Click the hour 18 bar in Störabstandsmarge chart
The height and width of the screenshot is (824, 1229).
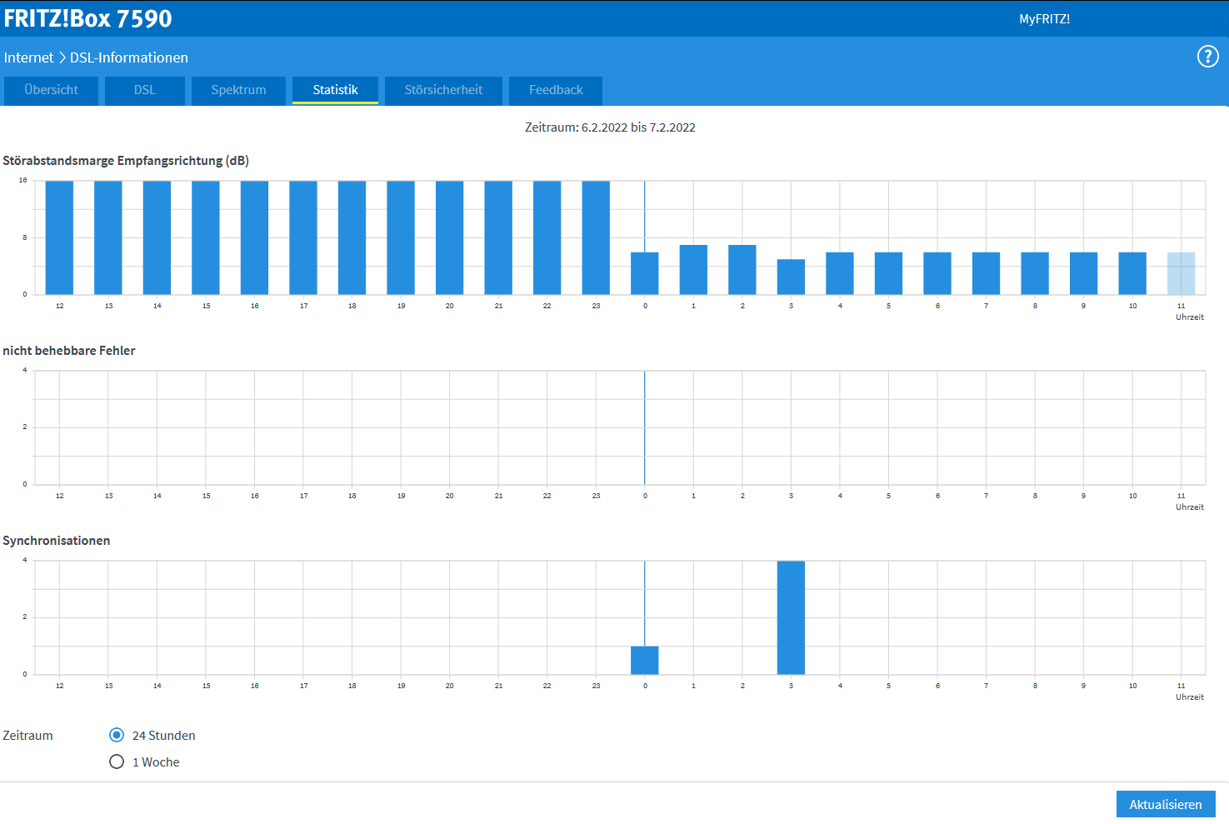pos(352,237)
